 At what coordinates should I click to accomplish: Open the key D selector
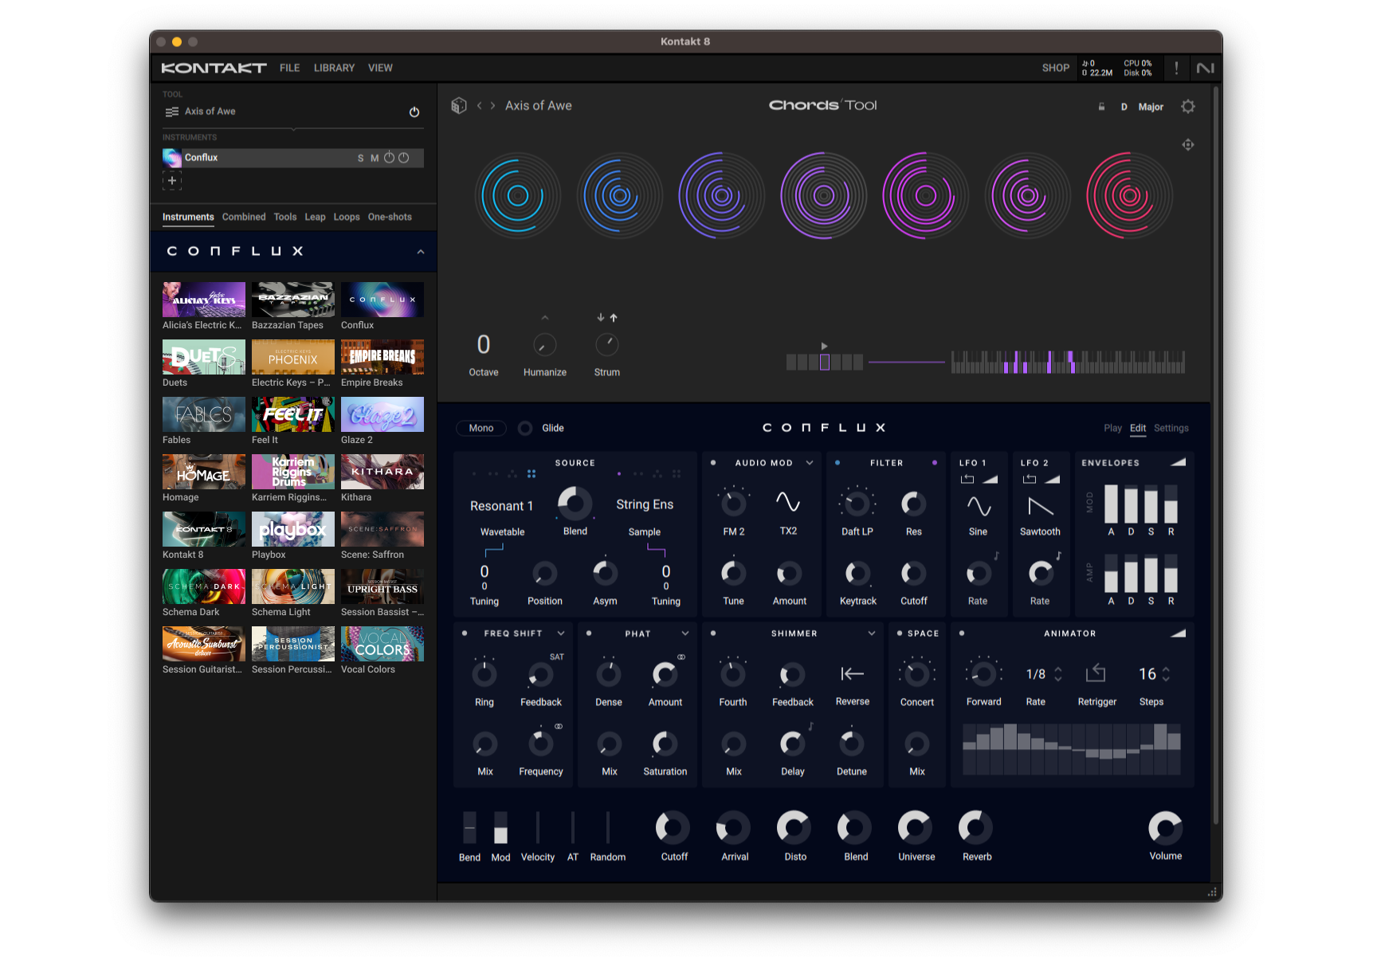click(1124, 107)
